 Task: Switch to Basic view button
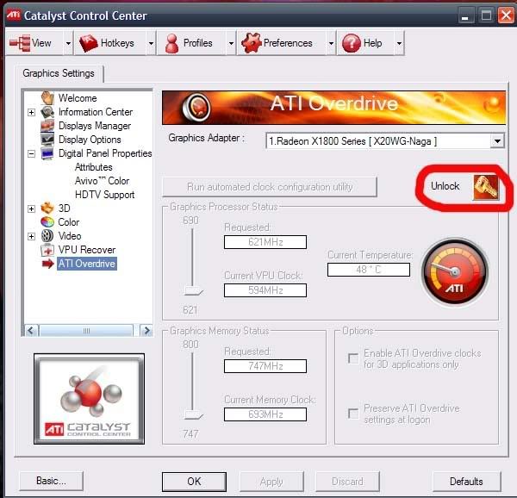point(51,481)
